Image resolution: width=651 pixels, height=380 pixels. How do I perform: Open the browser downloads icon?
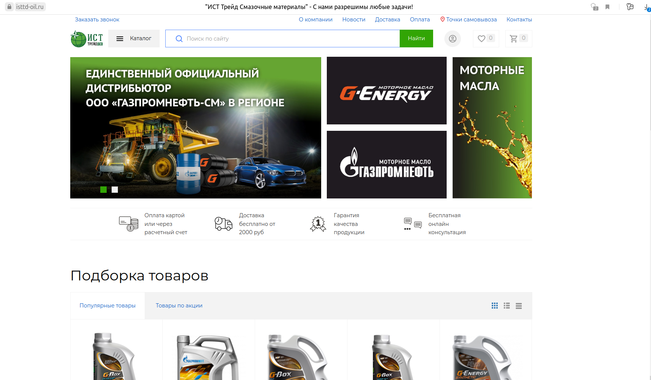pyautogui.click(x=647, y=7)
